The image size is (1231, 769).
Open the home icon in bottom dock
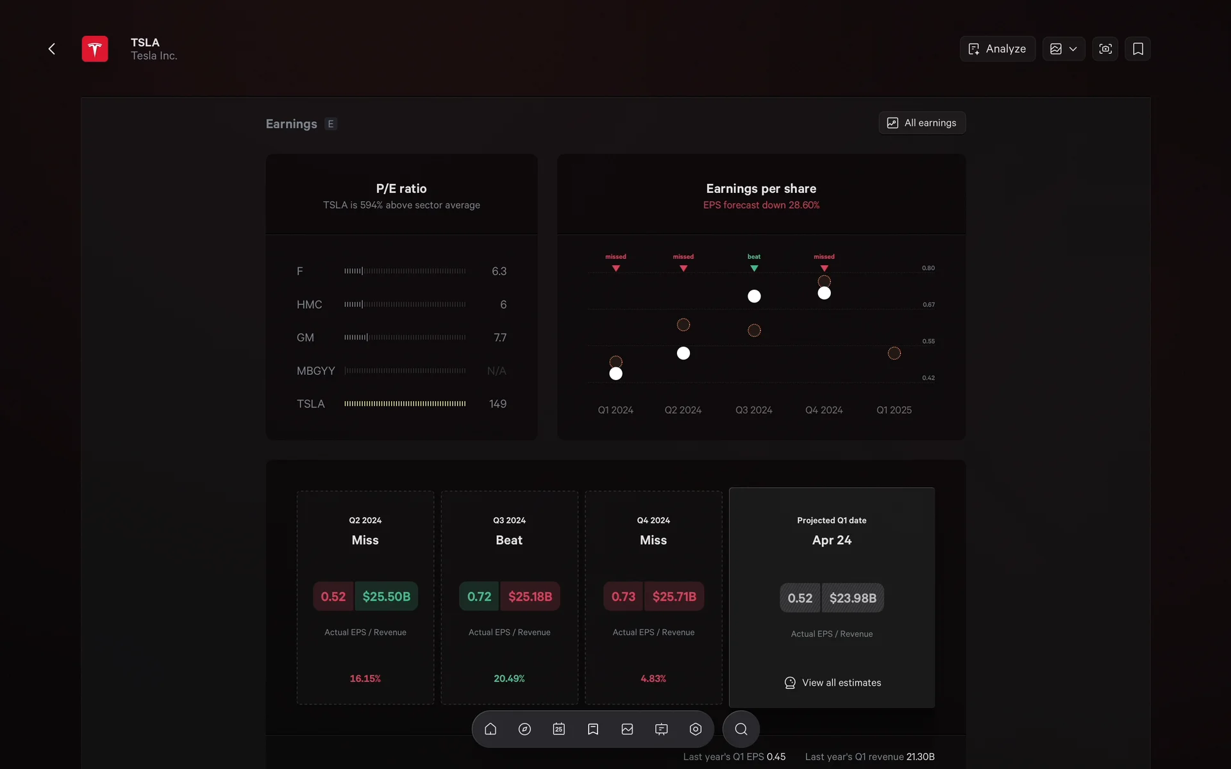click(x=490, y=729)
